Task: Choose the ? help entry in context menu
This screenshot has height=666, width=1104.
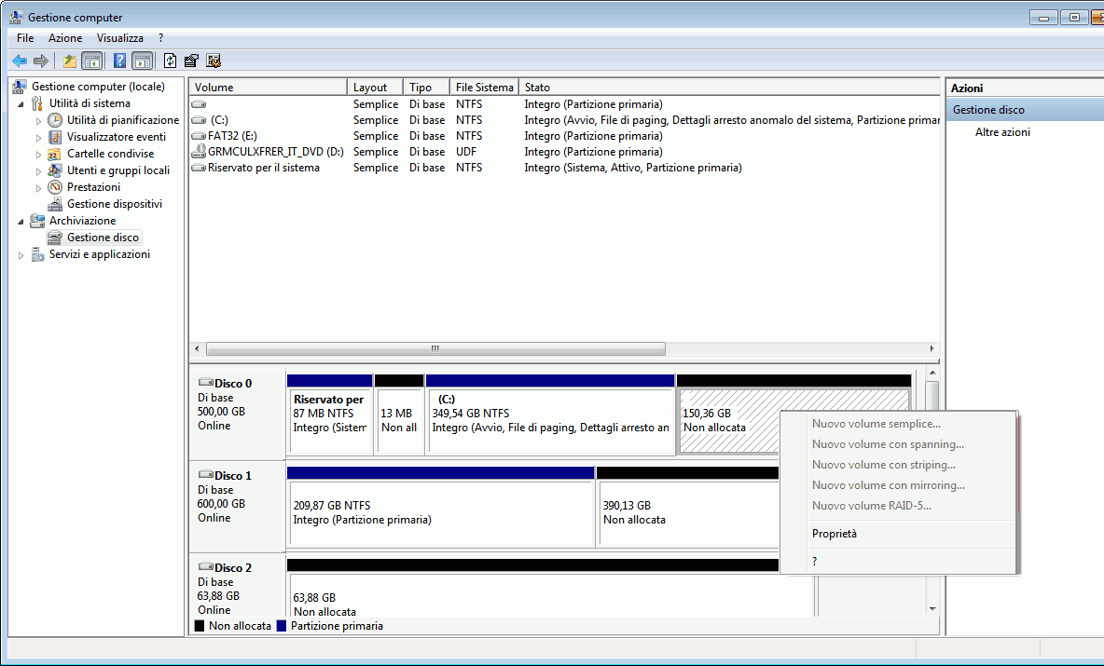Action: pyautogui.click(x=899, y=562)
